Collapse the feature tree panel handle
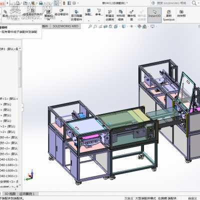The width and height of the screenshot is (200, 200). (22, 107)
